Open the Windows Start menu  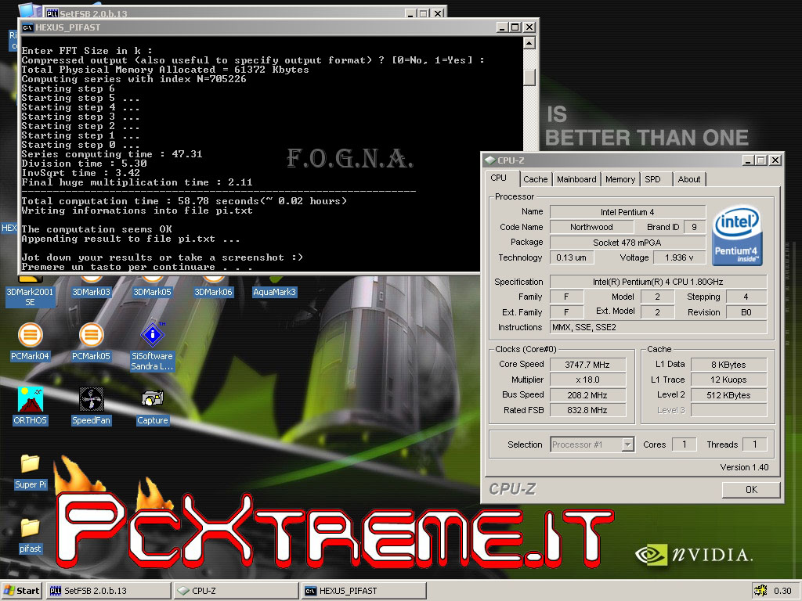point(21,591)
